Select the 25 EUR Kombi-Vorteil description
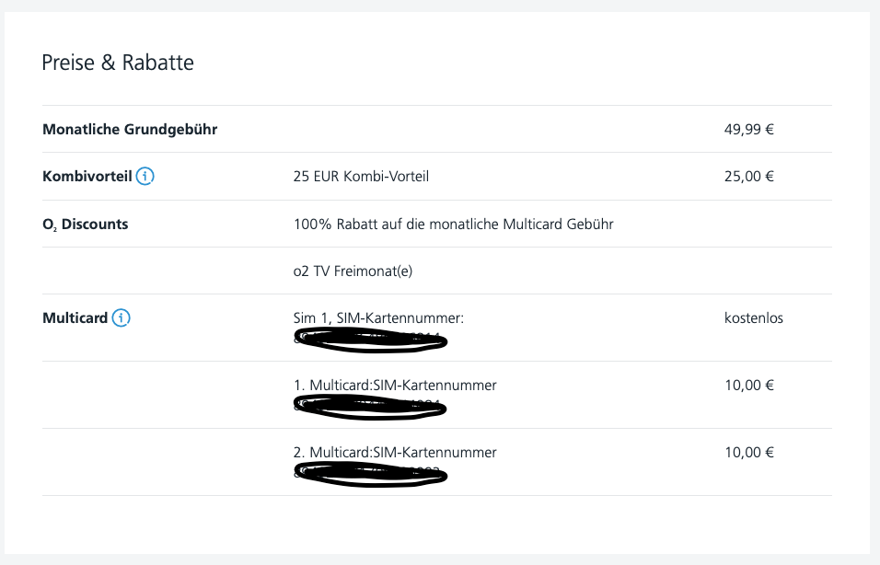The height and width of the screenshot is (565, 880). (361, 177)
